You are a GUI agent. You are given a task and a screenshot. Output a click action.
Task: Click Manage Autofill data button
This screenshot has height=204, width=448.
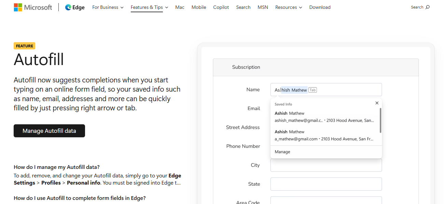49,131
